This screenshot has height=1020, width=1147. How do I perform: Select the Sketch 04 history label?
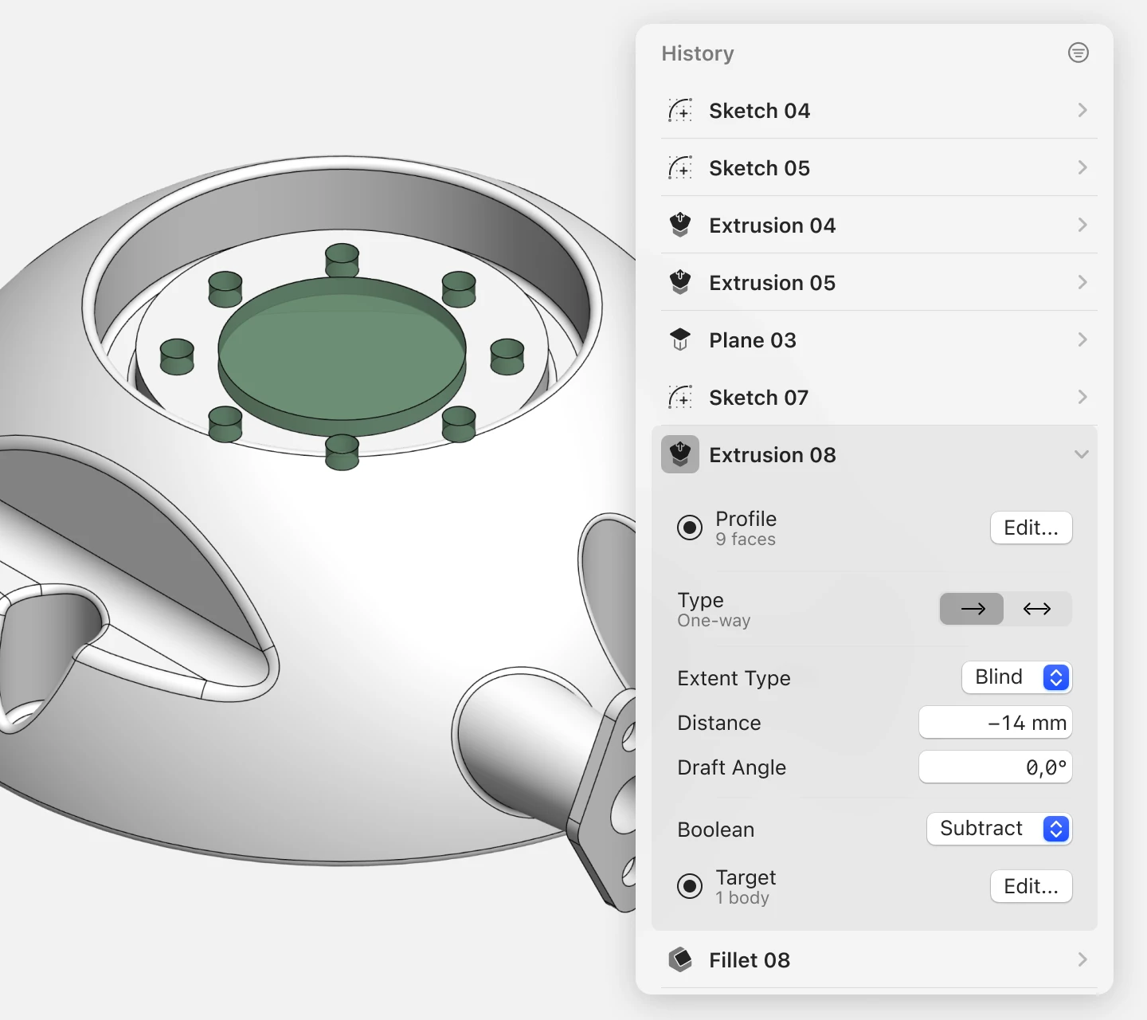[759, 111]
